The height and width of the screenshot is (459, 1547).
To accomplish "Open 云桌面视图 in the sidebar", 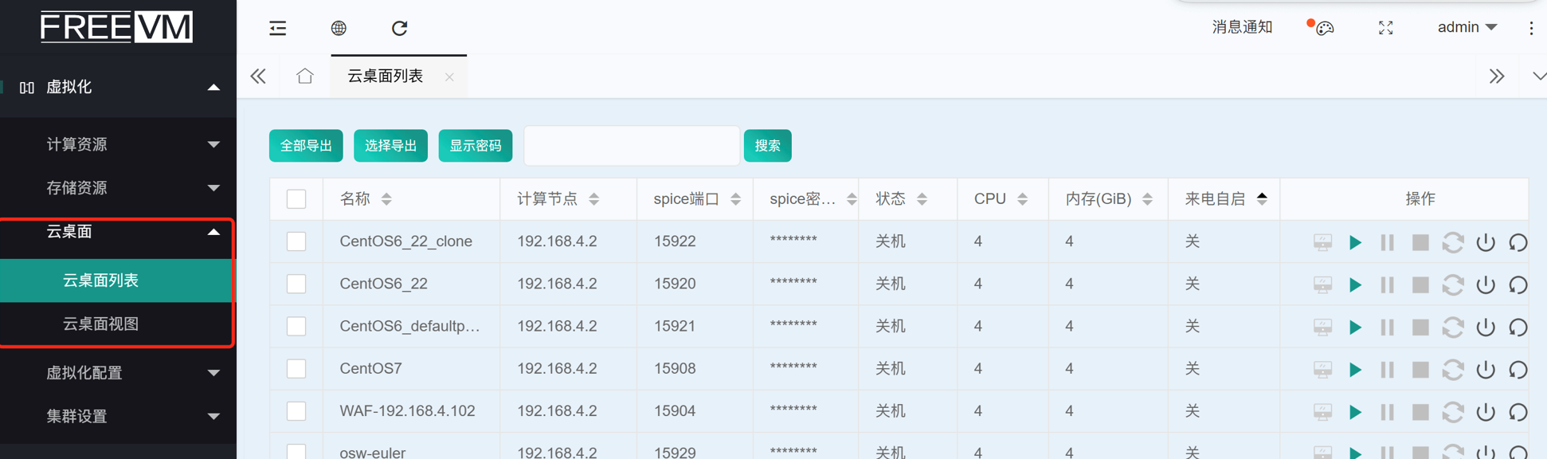I will pos(101,324).
